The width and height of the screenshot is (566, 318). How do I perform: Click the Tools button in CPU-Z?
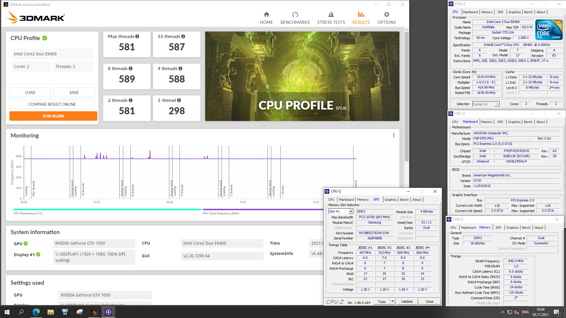(382, 302)
